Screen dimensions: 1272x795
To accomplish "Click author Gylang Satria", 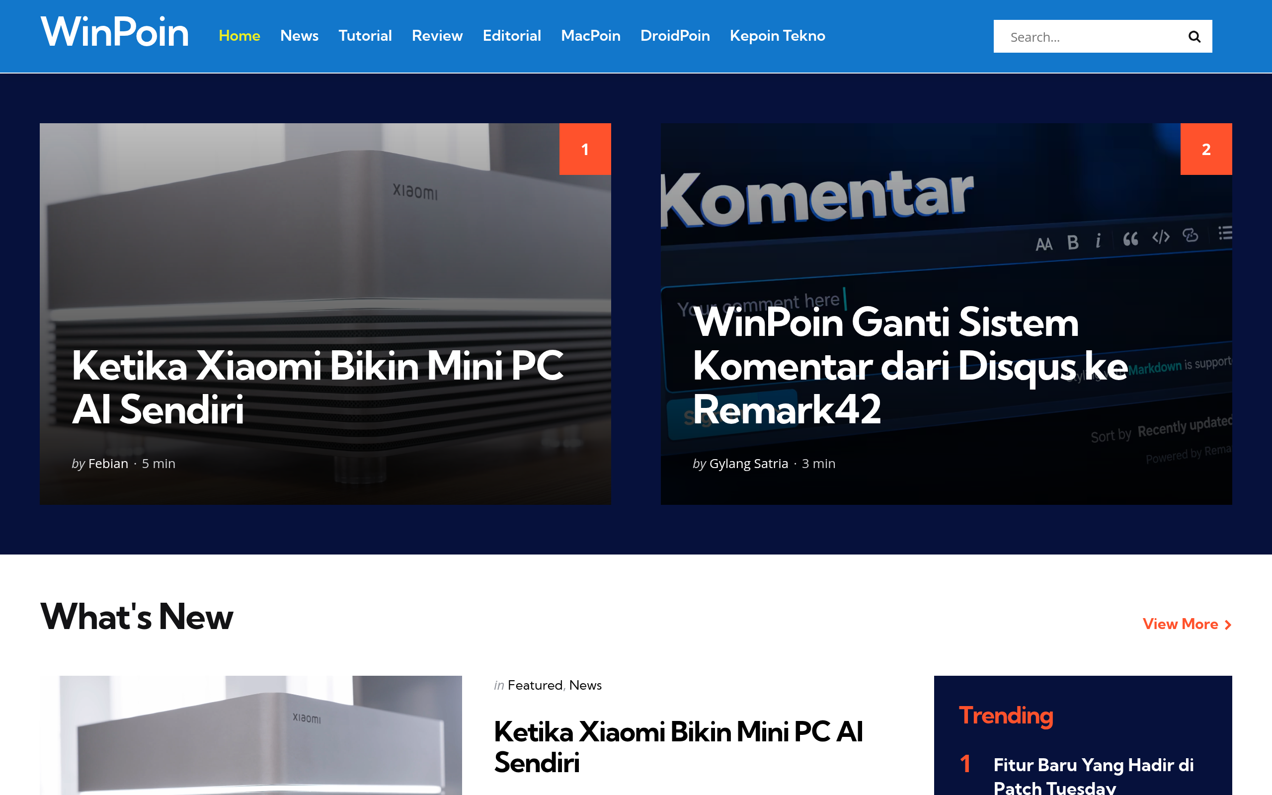I will [x=748, y=464].
